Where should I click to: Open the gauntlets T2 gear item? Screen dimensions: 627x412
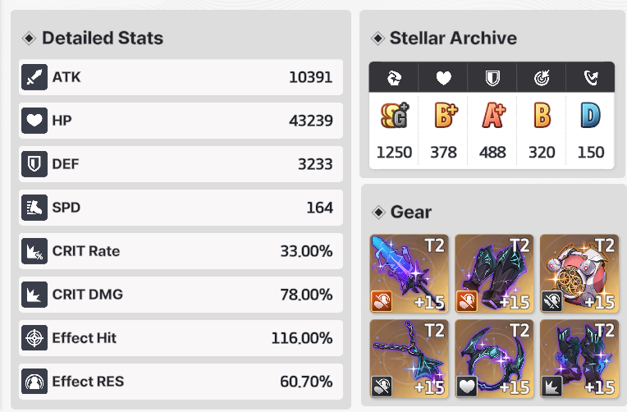579,359
